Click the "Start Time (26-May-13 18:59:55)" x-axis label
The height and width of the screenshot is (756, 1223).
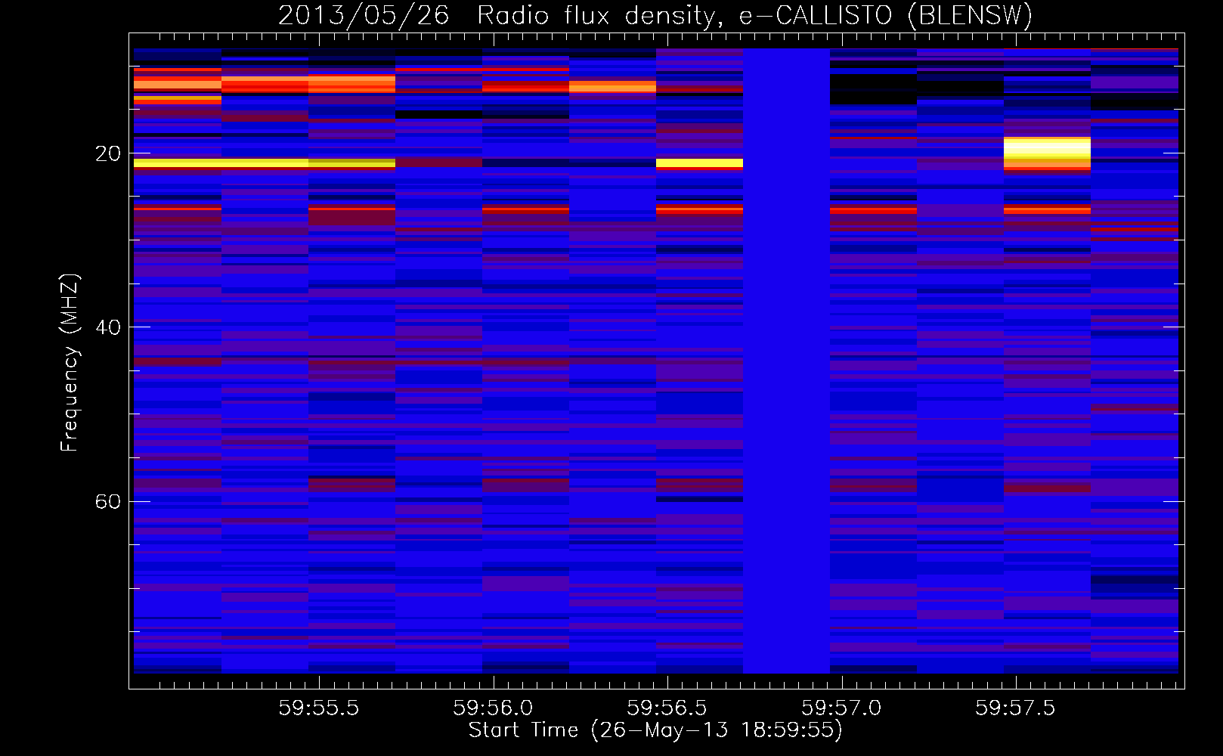click(655, 730)
